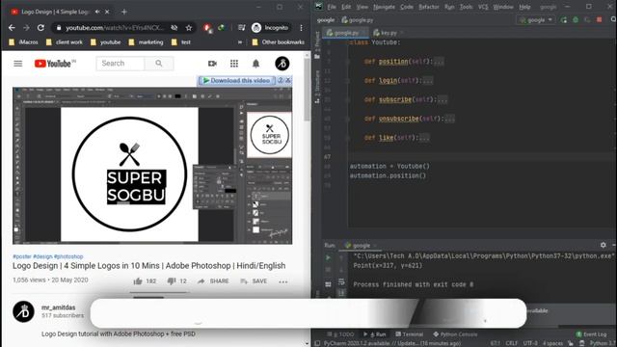Screen dimensions: 617x347
Task: Close the Download this video bar
Action: 288,80
